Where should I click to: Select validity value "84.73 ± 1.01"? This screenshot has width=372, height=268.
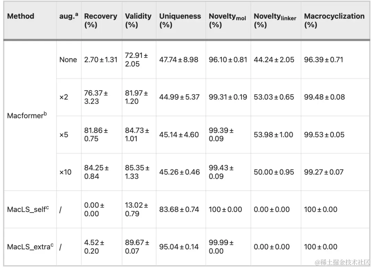137,134
